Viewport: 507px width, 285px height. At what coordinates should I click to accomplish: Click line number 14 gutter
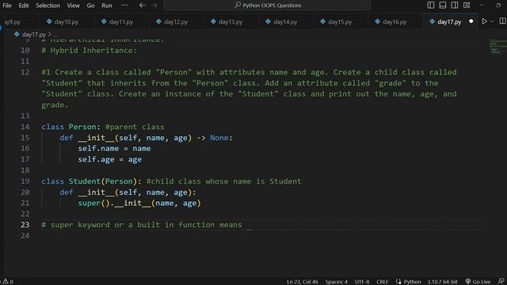25,127
